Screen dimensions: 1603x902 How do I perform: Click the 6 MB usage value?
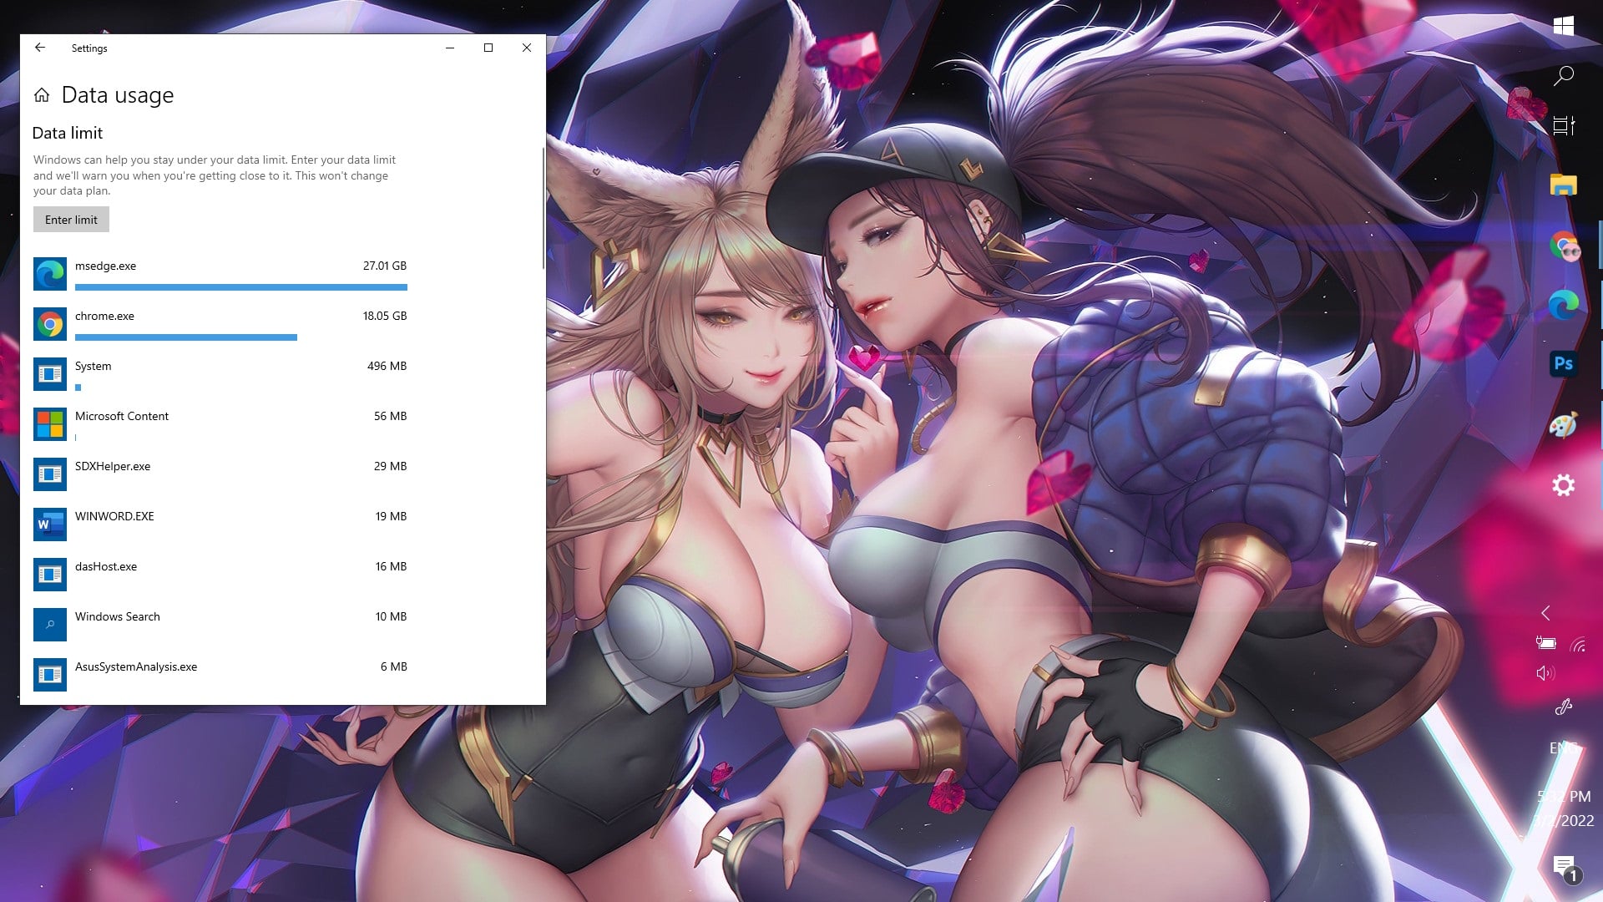[394, 666]
